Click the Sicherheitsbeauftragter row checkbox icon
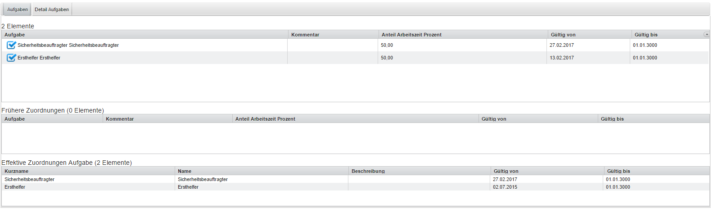713x213 pixels. click(x=11, y=45)
